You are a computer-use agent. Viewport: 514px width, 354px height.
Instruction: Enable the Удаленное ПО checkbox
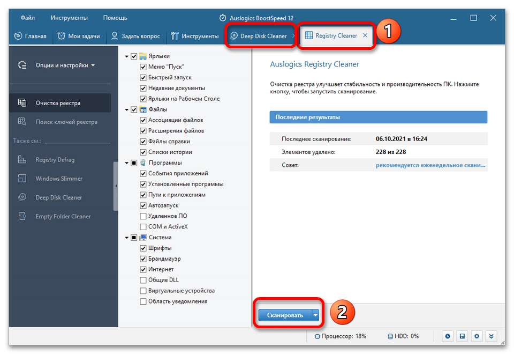pyautogui.click(x=143, y=216)
